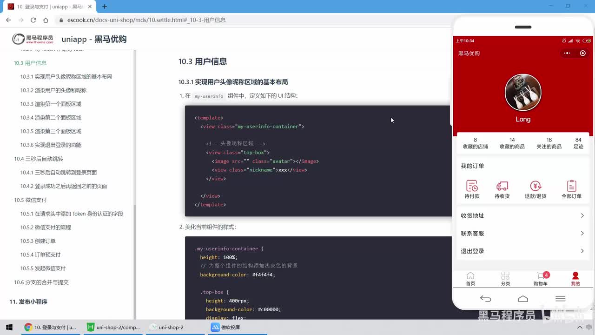Tap the 全部订单 icon

pyautogui.click(x=572, y=186)
